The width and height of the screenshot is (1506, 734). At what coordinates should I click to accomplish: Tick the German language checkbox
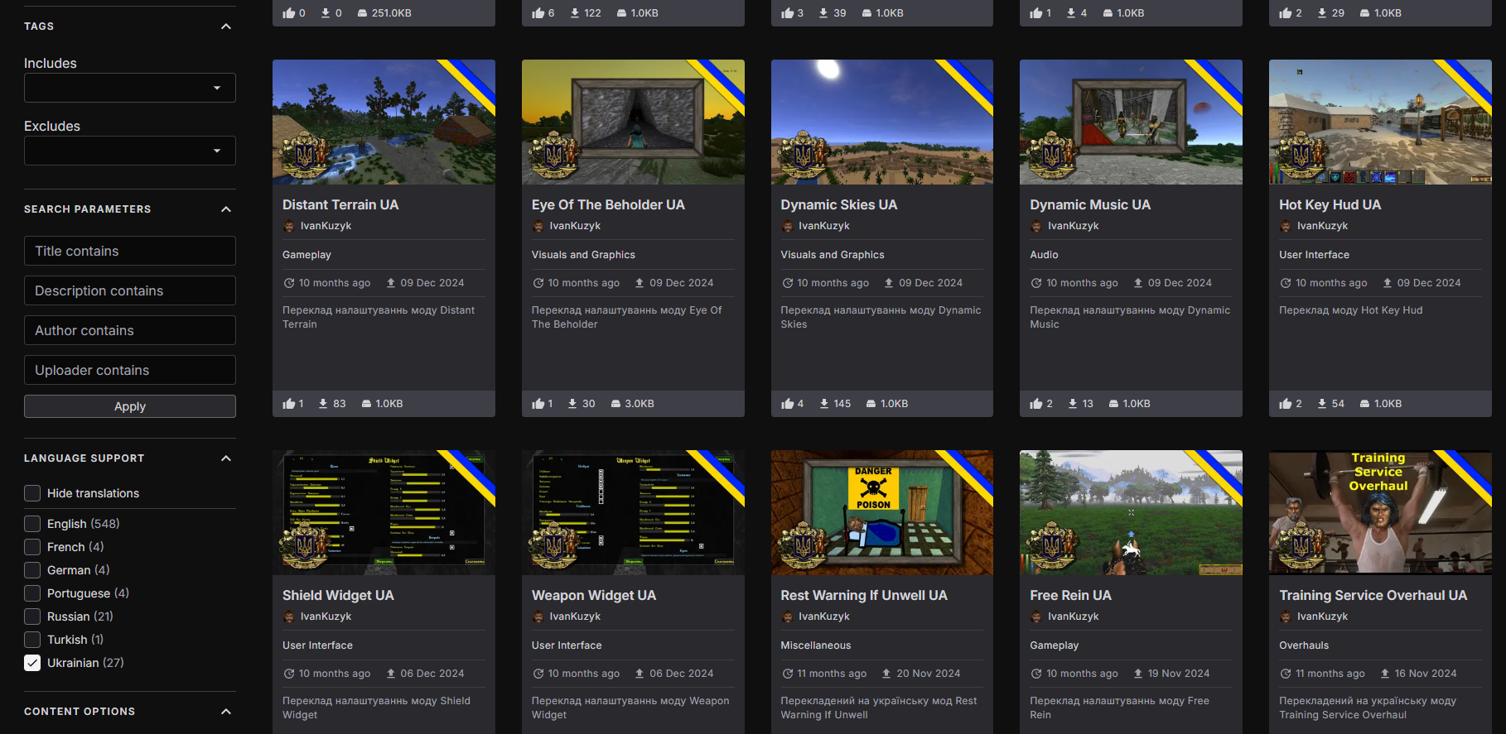tap(32, 570)
